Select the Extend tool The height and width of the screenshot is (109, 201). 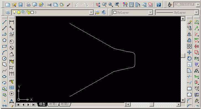point(189,83)
